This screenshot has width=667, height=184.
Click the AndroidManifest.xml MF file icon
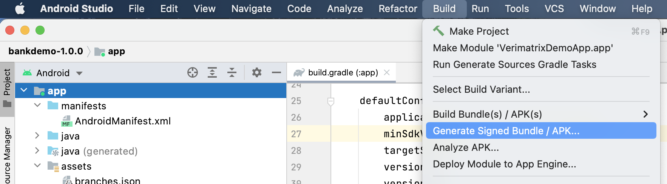(66, 121)
